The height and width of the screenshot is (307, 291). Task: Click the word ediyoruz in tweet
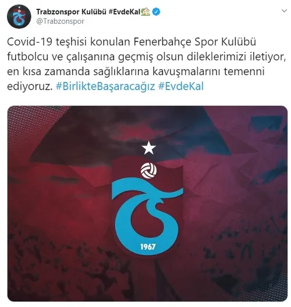[x=30, y=86]
